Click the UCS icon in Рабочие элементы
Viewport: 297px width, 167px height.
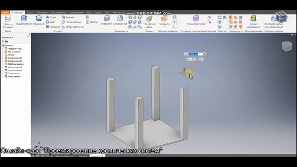tap(174, 27)
